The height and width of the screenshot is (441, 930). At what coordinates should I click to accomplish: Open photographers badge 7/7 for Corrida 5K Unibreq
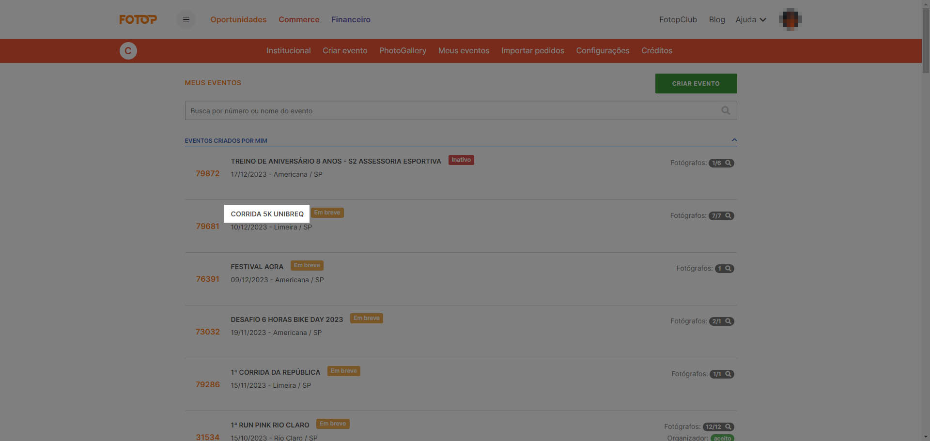click(x=721, y=216)
